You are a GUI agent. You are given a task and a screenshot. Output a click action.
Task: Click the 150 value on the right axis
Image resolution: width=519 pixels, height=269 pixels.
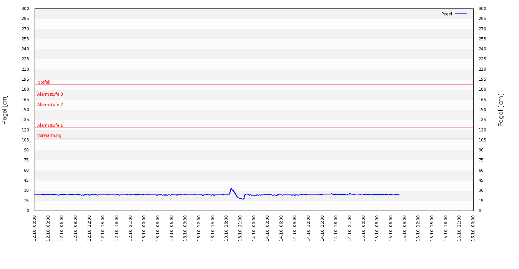(482, 110)
